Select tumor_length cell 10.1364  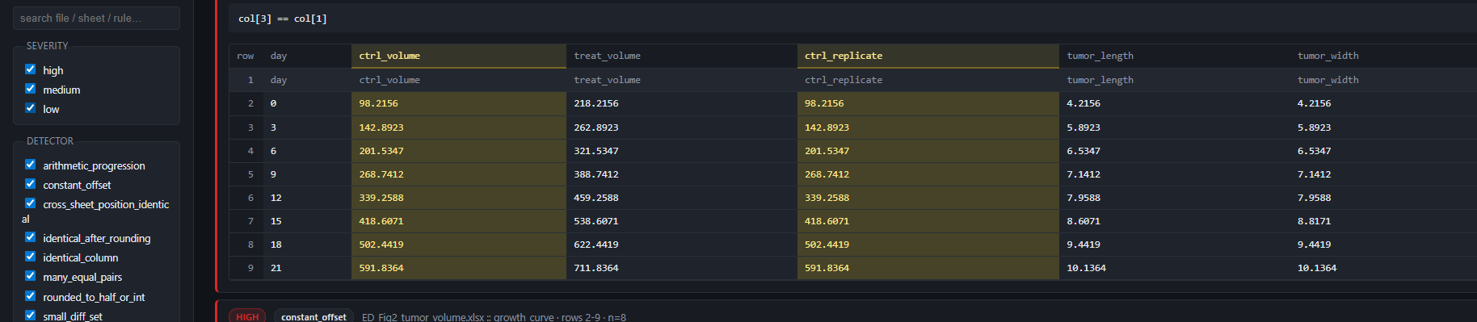(1175, 268)
